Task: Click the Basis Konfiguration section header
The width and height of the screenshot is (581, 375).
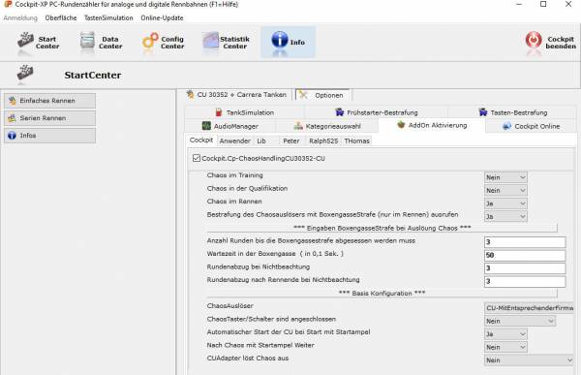Action: [x=382, y=293]
